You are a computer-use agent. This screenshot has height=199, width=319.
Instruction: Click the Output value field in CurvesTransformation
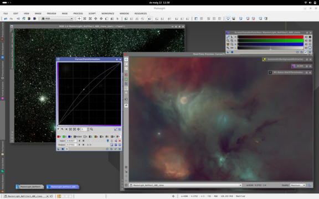click(71, 145)
